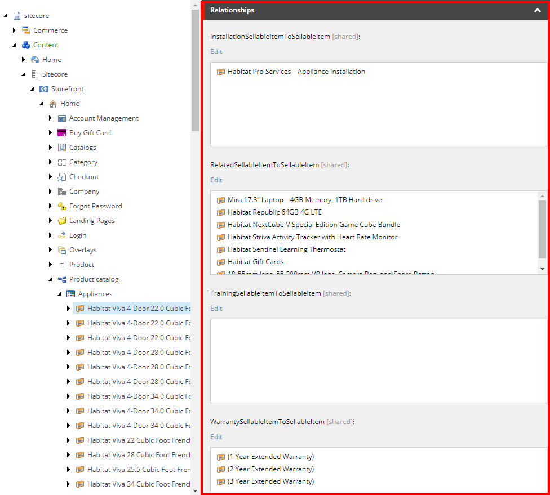Click the Storefront globe icon
Screen dimensions: 550x495
tap(44, 89)
